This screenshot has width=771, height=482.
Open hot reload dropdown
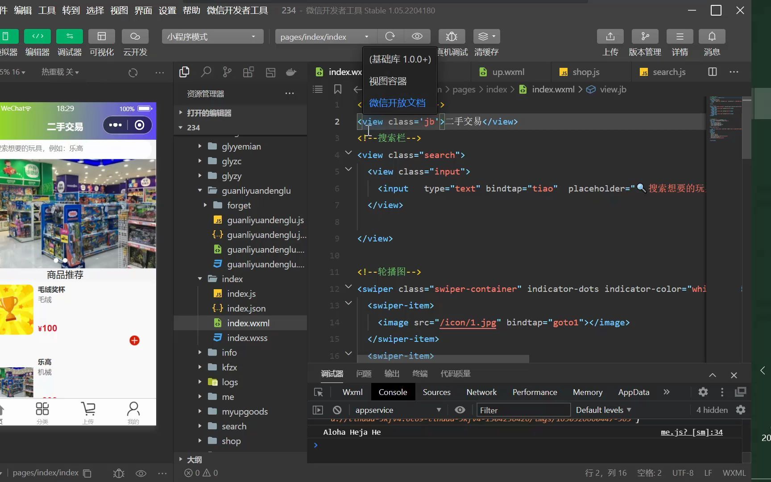pos(60,72)
